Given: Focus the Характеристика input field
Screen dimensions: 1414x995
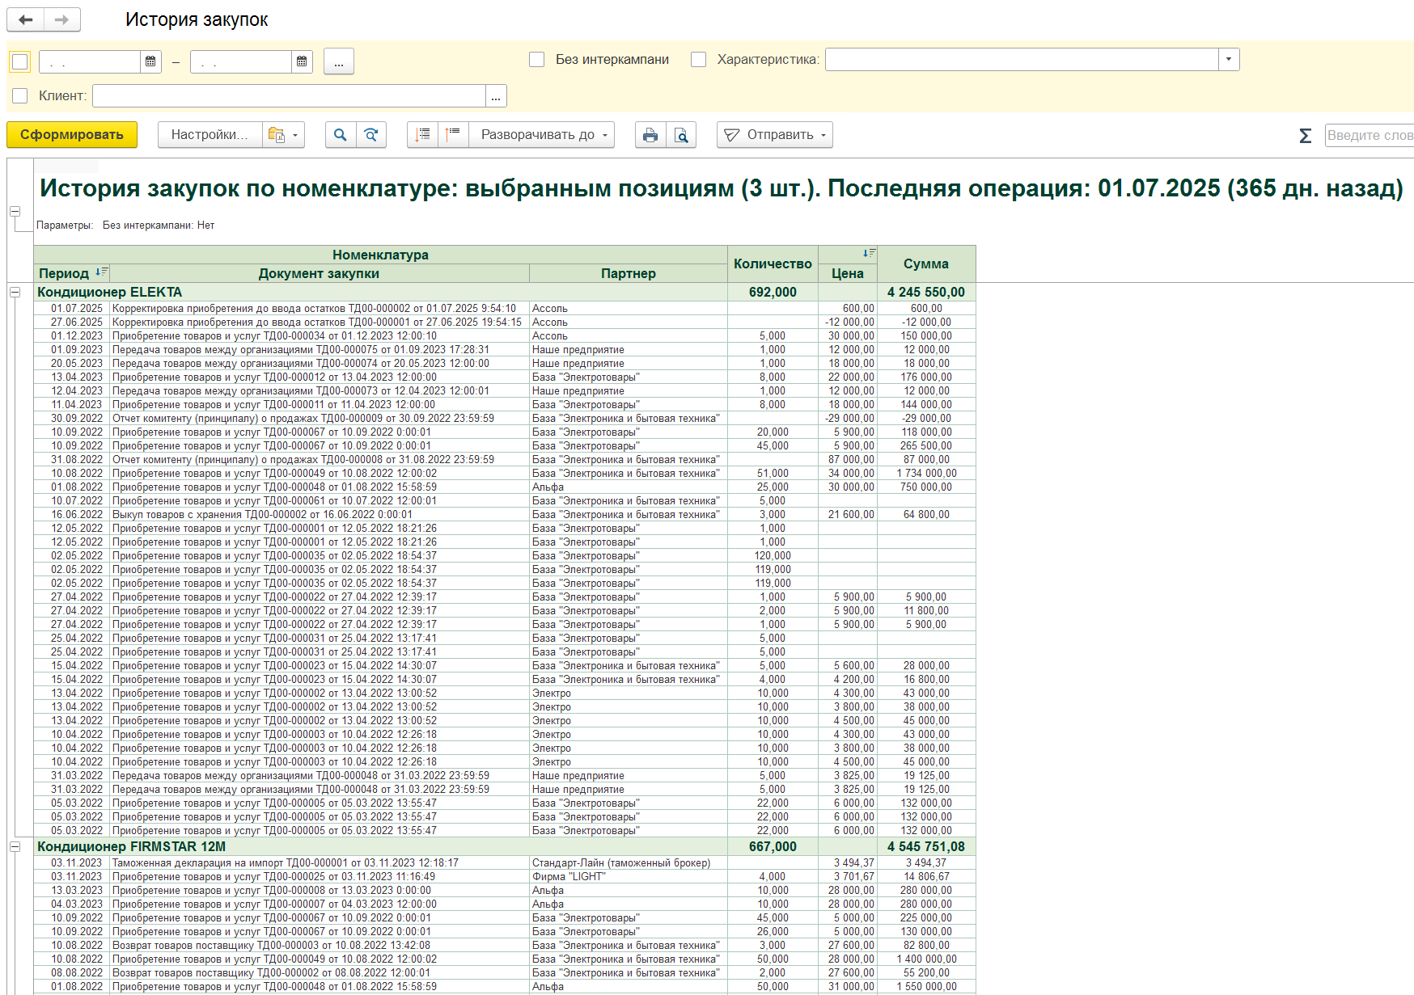Looking at the screenshot, I should (x=1022, y=59).
